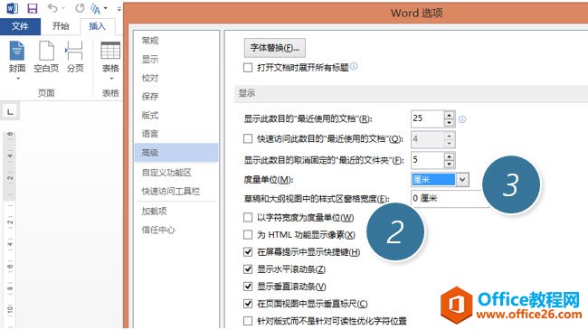Select the 高级 options category
This screenshot has height=330, width=588.
click(x=176, y=153)
